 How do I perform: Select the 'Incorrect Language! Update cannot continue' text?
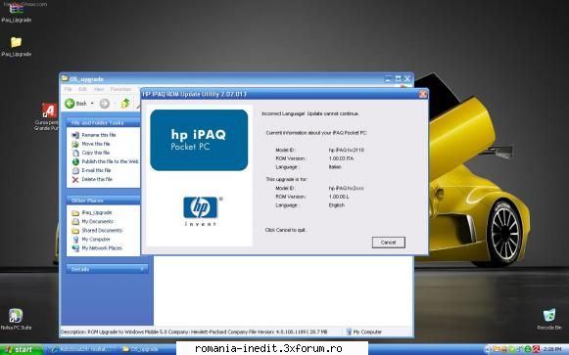[310, 113]
